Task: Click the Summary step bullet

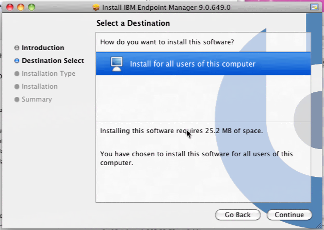Action: coord(17,100)
